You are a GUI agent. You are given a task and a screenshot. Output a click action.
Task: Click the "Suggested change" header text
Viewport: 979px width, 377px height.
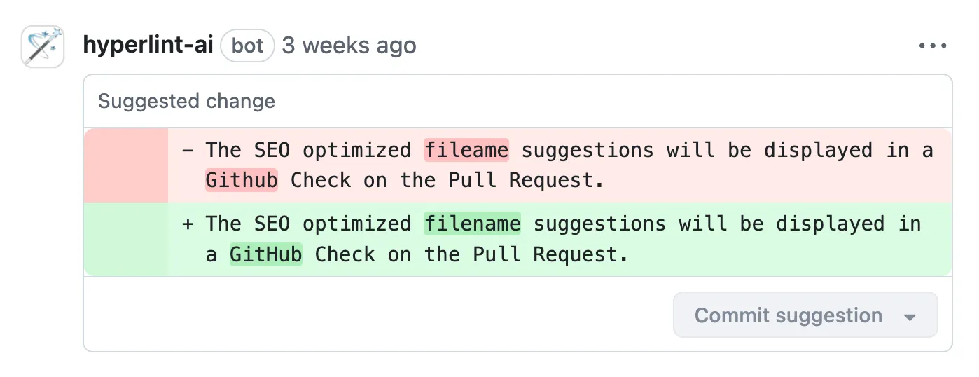click(186, 101)
